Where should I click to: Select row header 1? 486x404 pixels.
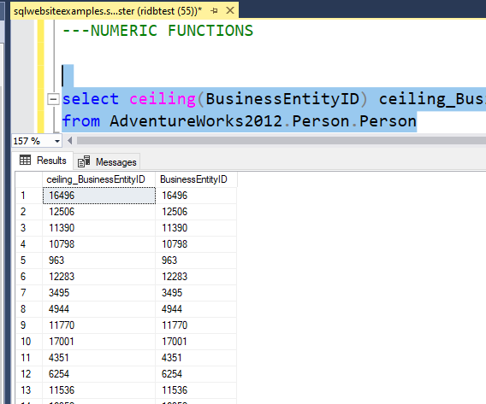[x=29, y=196]
